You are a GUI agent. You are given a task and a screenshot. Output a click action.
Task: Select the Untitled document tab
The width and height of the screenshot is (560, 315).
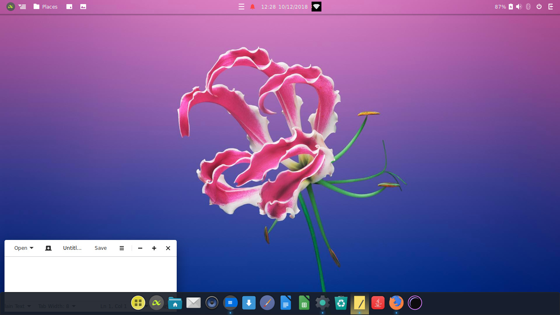click(72, 248)
